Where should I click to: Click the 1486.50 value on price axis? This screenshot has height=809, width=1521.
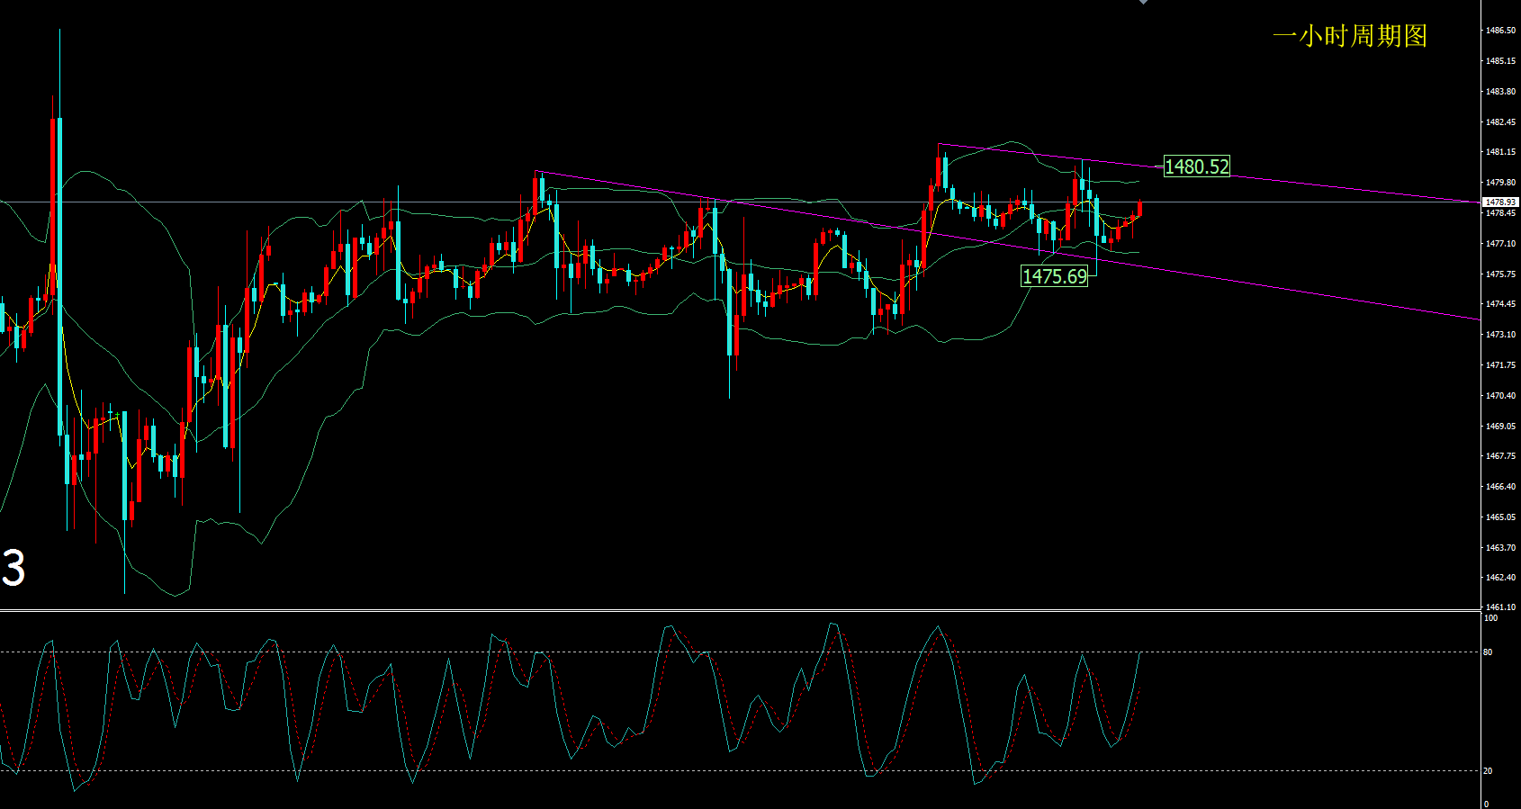click(1500, 31)
